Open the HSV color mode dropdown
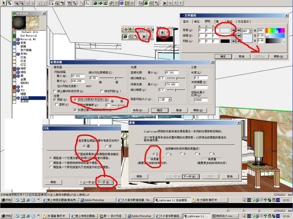The image size is (293, 219). pyautogui.click(x=250, y=31)
